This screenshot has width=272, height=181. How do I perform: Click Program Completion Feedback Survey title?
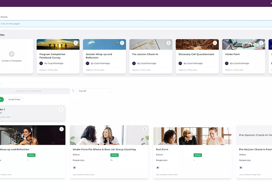pos(52,56)
